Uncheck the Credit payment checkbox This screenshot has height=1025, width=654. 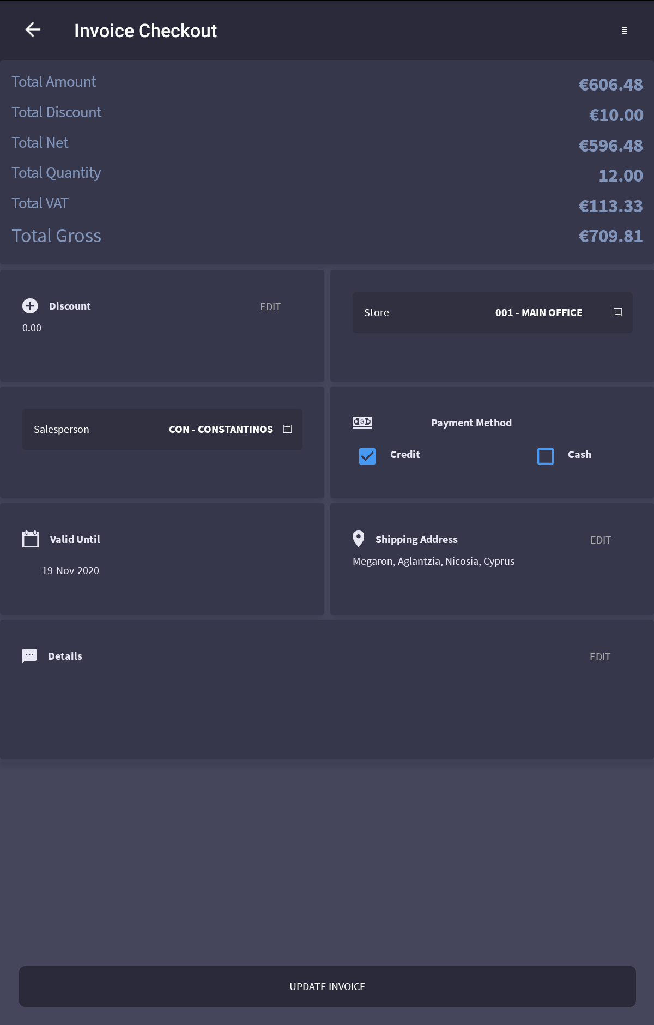pyautogui.click(x=367, y=456)
